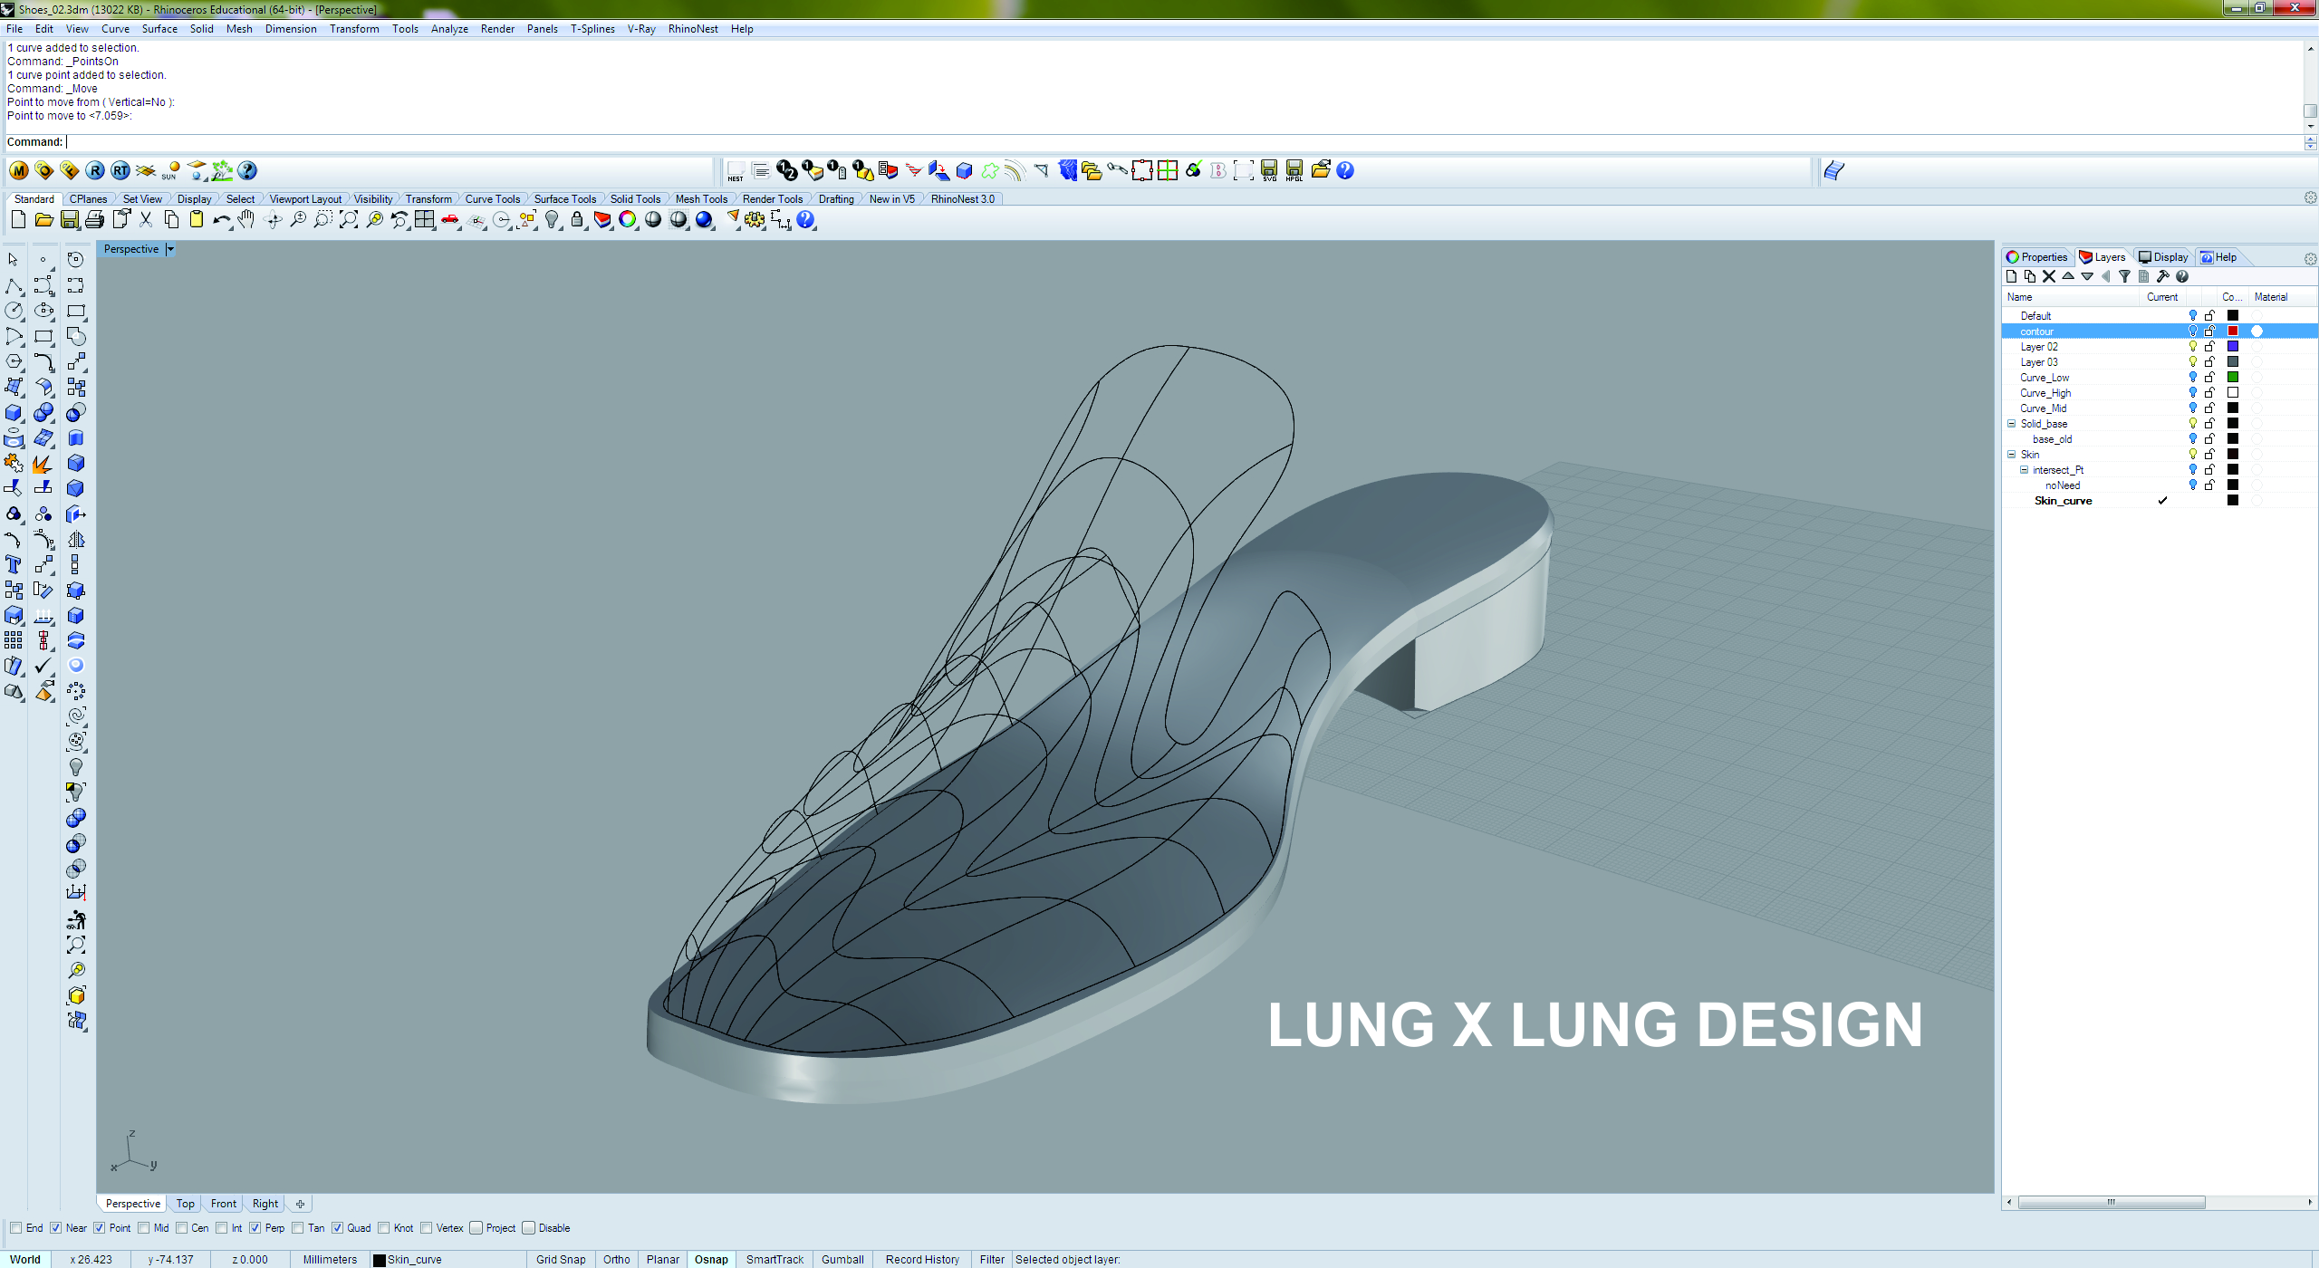Image resolution: width=2319 pixels, height=1268 pixels.
Task: Open the toolbar tabs gear options menu
Action: coord(2310,198)
